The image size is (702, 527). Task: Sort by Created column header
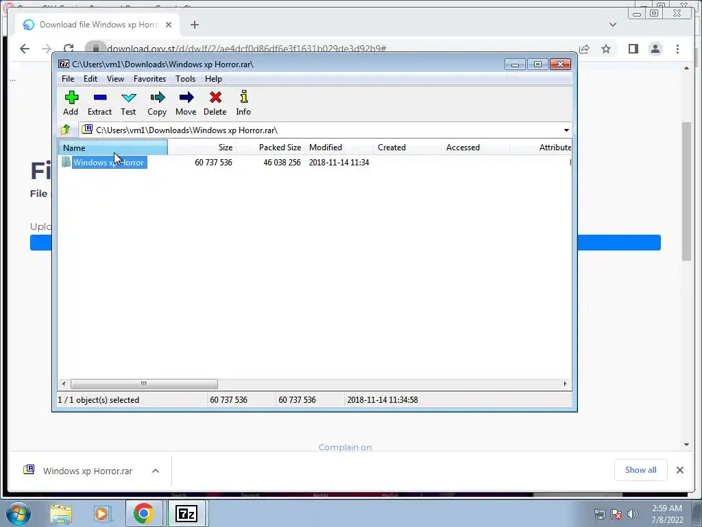pyautogui.click(x=407, y=148)
